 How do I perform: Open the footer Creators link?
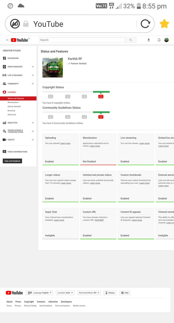(41, 302)
